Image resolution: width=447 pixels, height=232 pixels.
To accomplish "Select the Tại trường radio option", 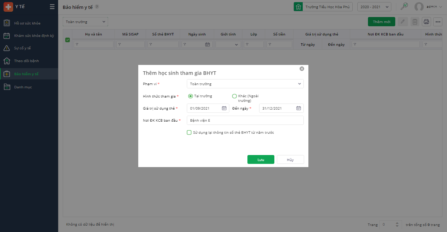I will (x=191, y=96).
